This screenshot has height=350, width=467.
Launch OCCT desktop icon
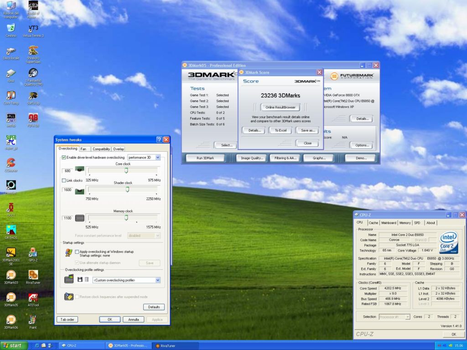tap(11, 209)
